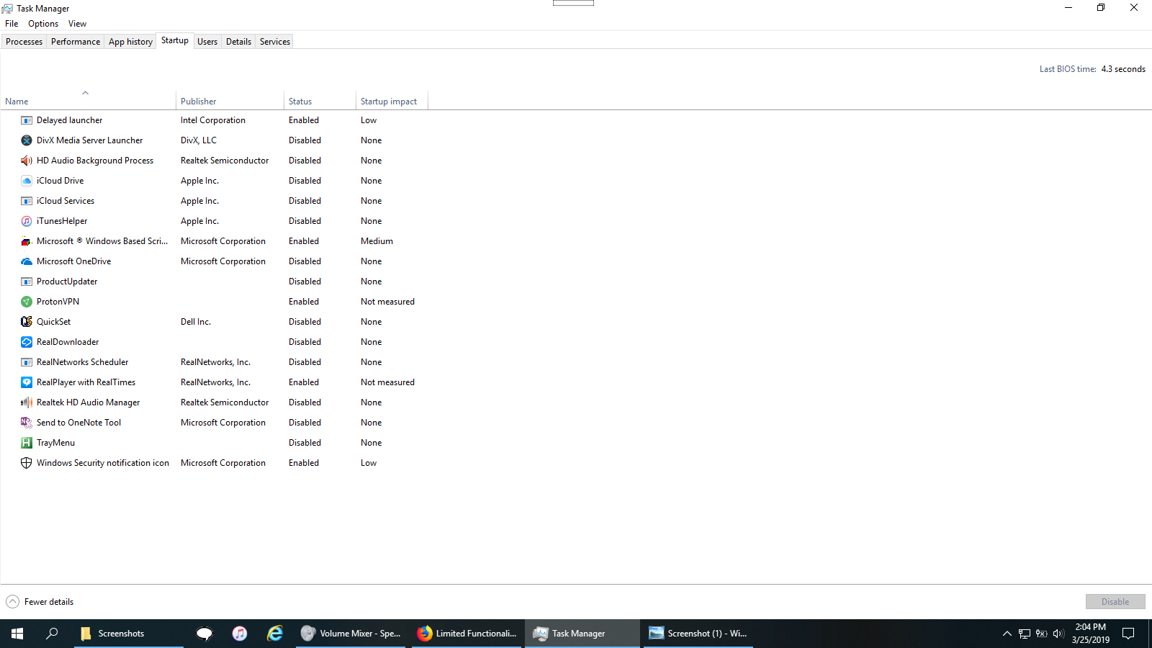Viewport: 1152px width, 648px height.
Task: Click the system tray volume icon
Action: 1058,634
